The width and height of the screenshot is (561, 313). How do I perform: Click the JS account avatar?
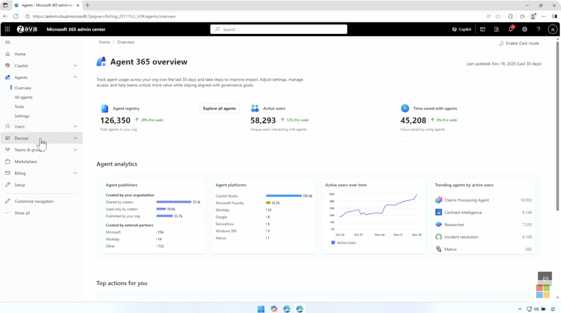(553, 29)
